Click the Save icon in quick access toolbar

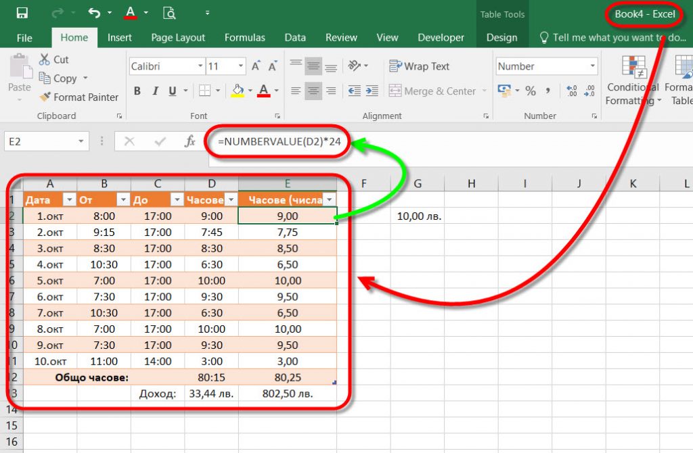[22, 13]
